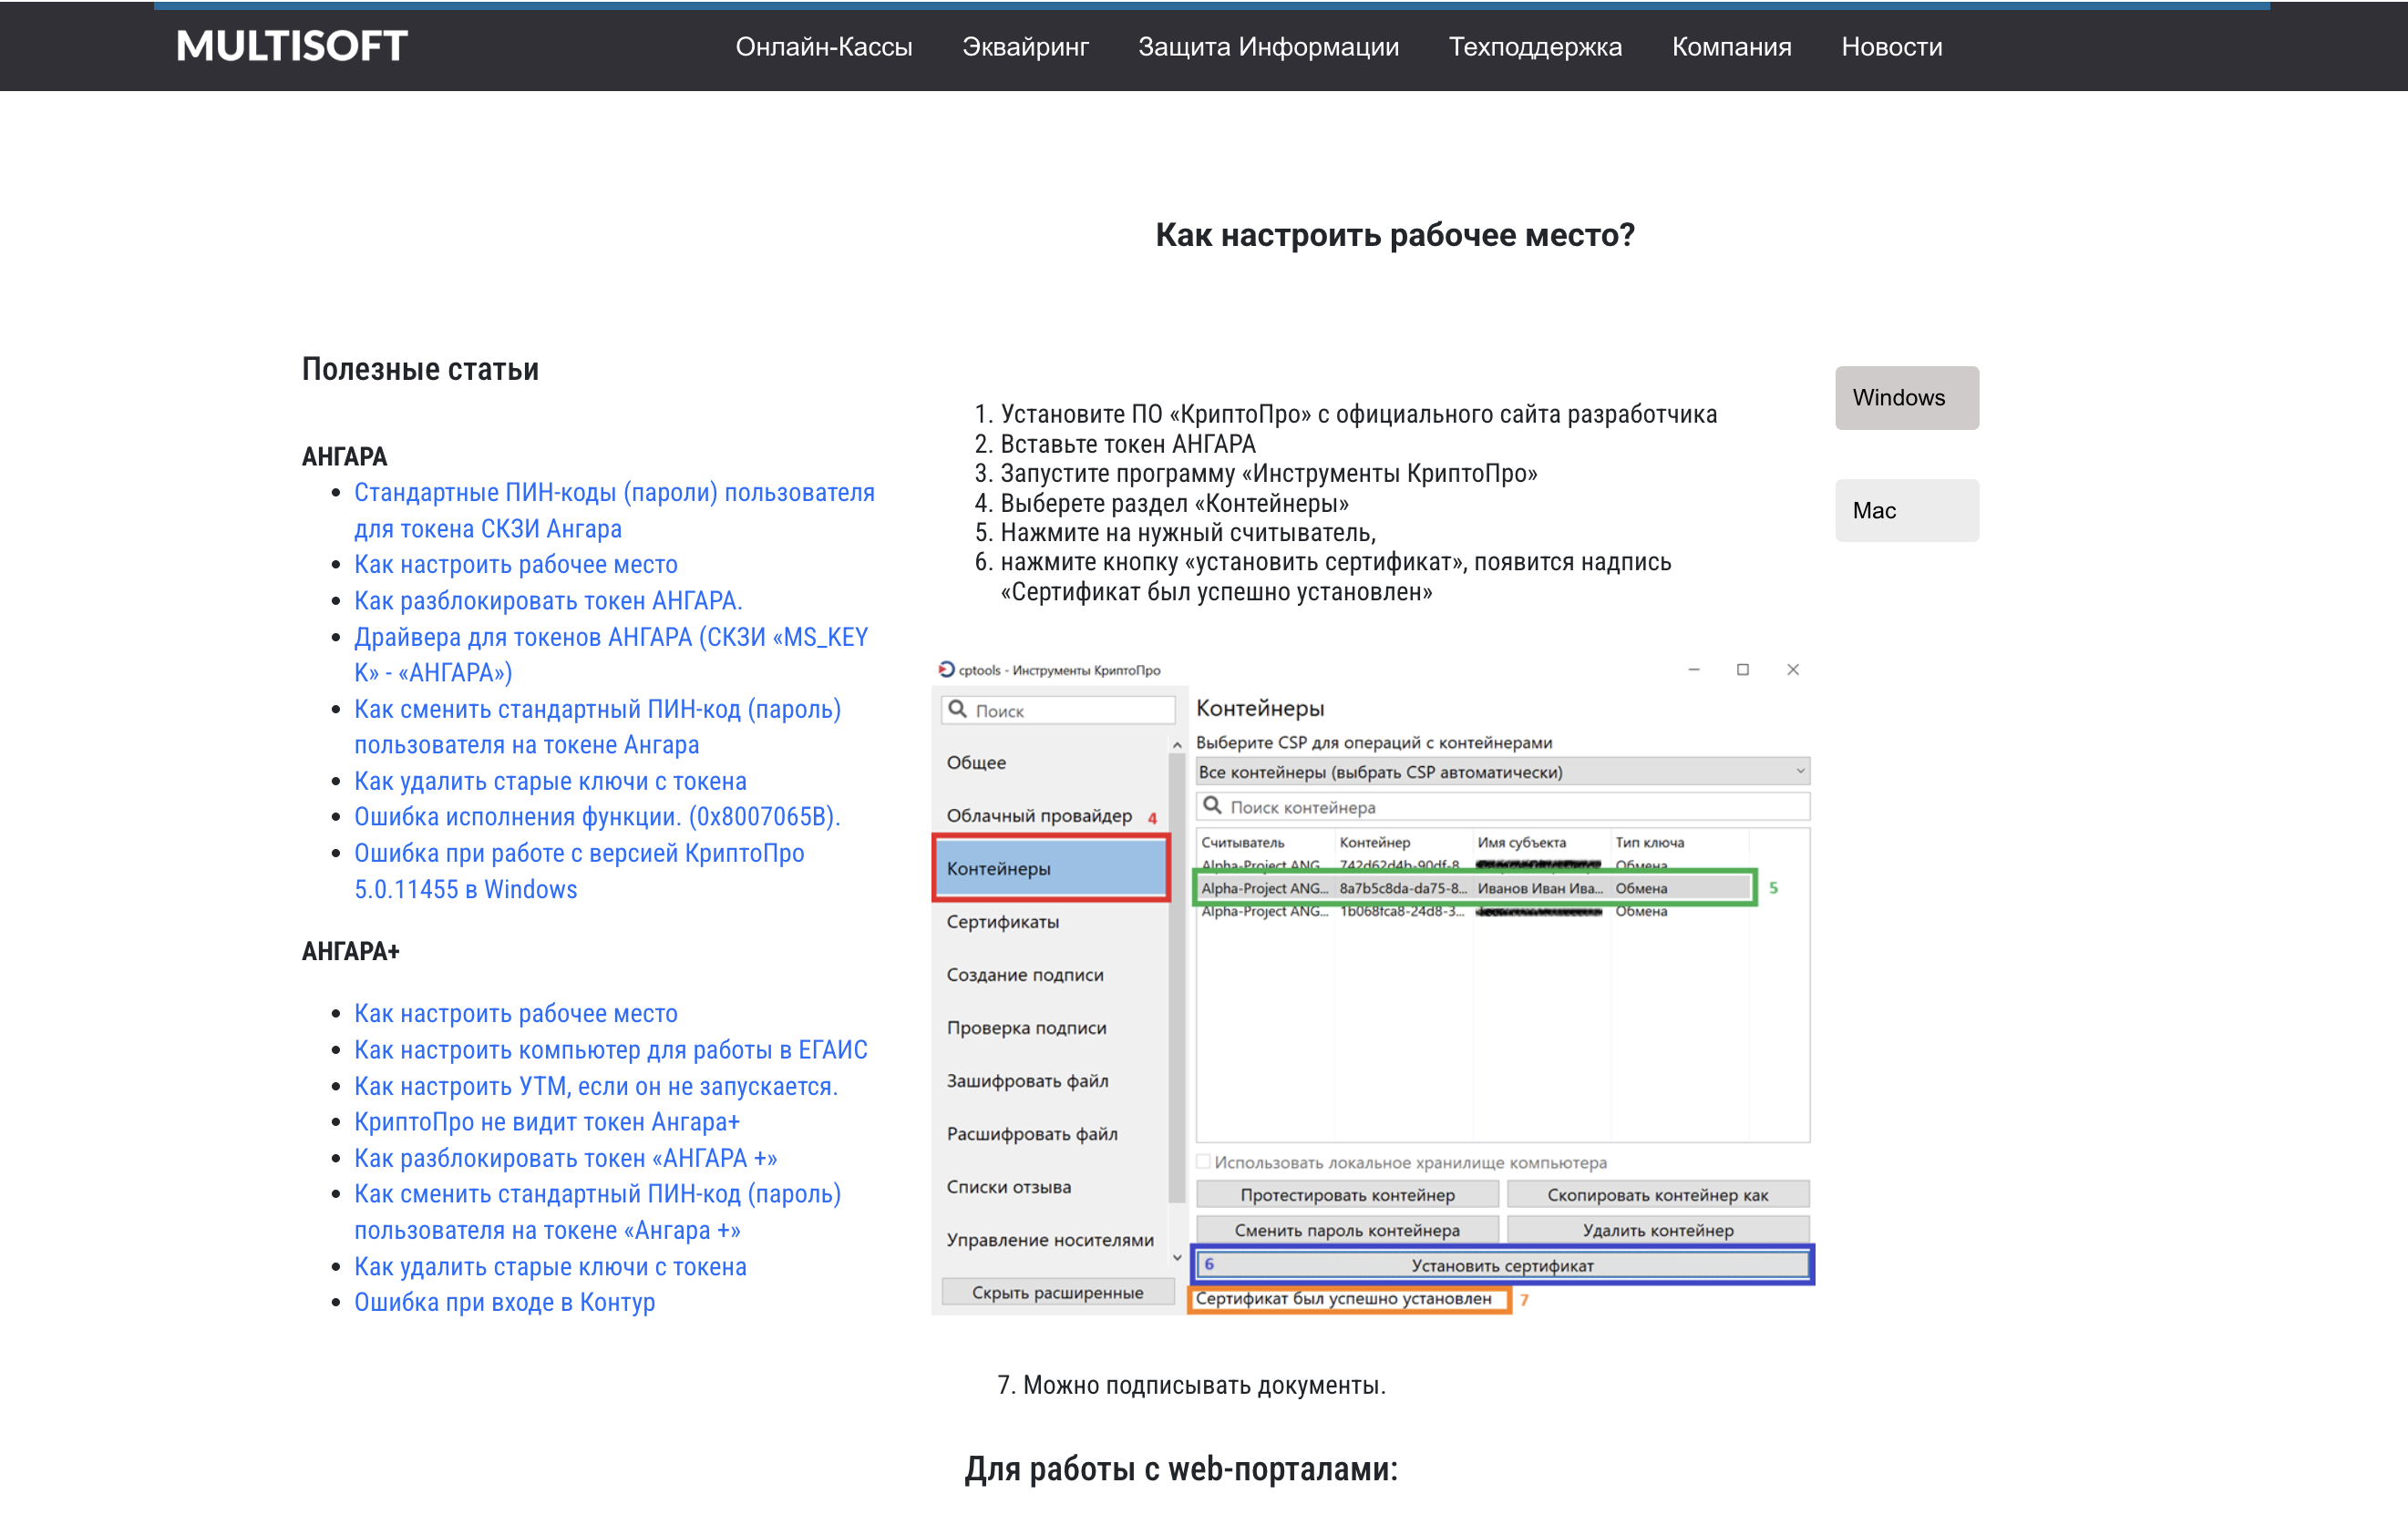This screenshot has width=2408, height=1514.
Task: Open Как настроить УТМ, если не запускается
Action: 596,1086
